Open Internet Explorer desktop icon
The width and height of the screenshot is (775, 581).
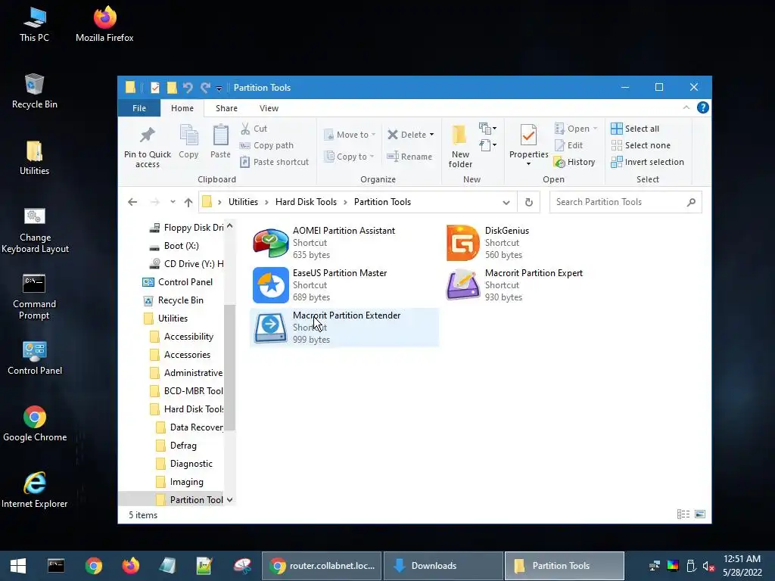click(35, 489)
